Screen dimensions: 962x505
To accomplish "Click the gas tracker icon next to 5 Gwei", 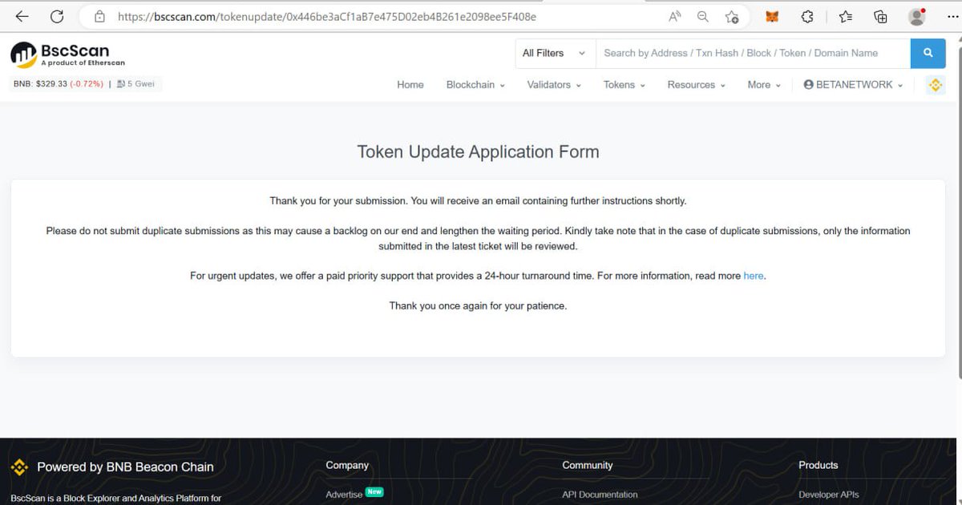I will point(119,83).
